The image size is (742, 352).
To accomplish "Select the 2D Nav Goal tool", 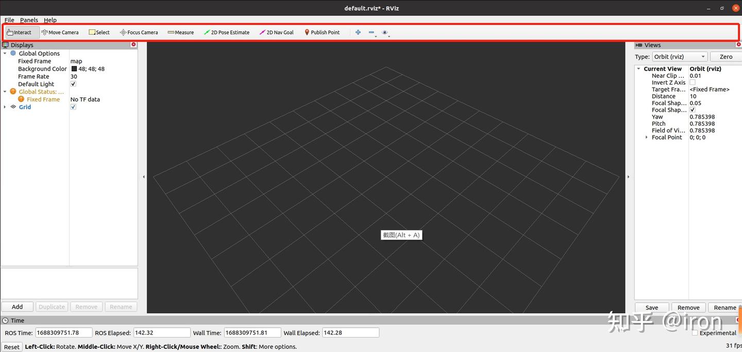I will coord(277,32).
